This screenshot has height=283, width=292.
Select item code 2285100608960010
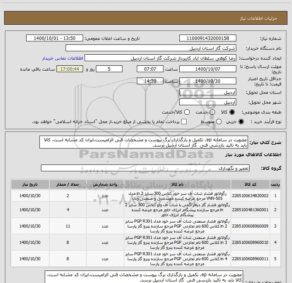point(250,242)
